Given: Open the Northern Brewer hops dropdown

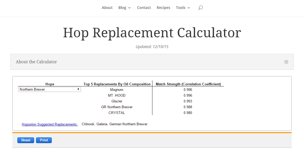Looking at the screenshot, I should 50,90.
